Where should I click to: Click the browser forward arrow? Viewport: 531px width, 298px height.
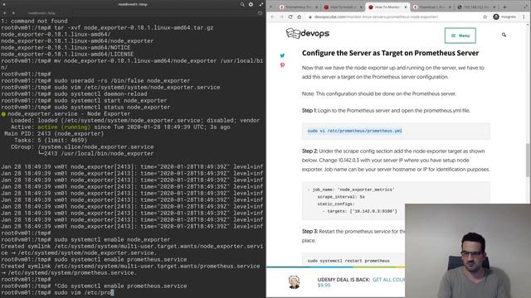click(x=281, y=17)
